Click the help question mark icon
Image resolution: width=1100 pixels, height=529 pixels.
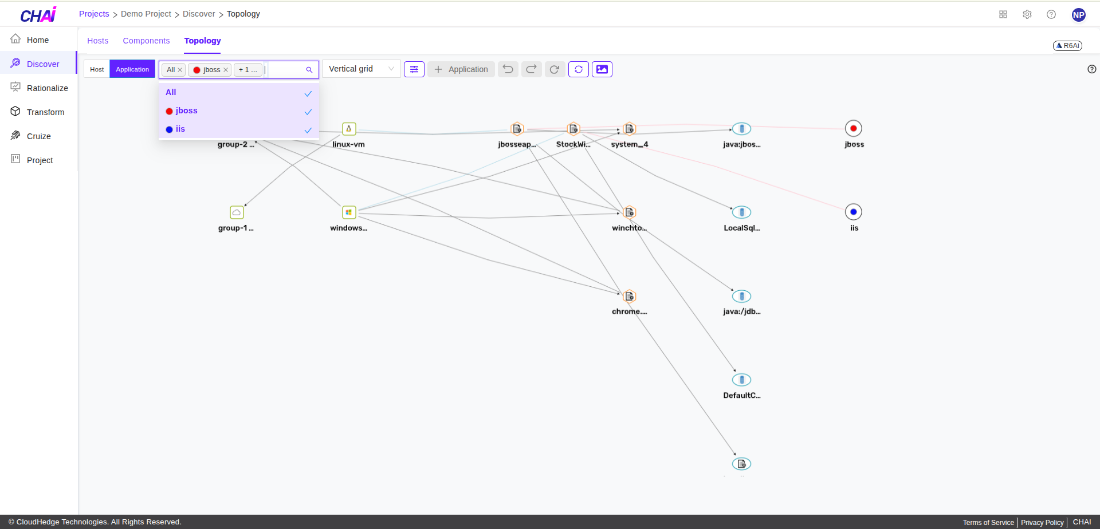(x=1051, y=14)
